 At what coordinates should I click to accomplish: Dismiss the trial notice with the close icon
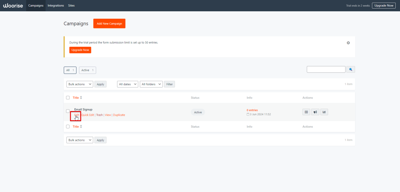[x=348, y=43]
